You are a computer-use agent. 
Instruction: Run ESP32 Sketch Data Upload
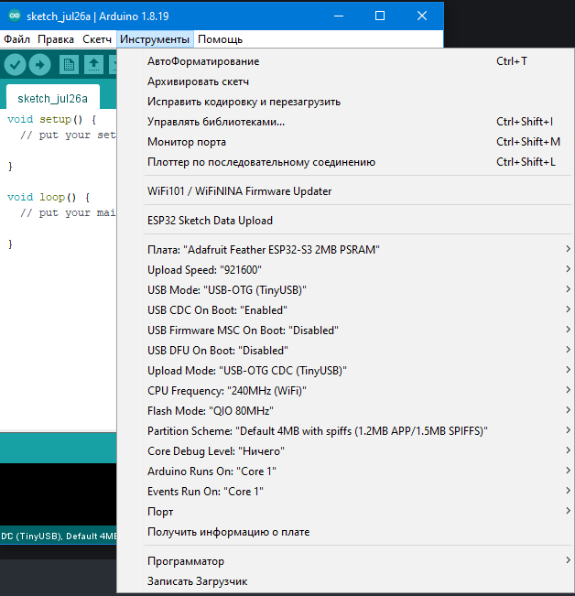coord(345,221)
